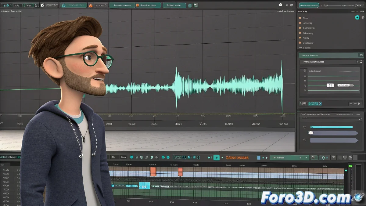Click the orange title text in the bottom toolbar

click(237, 158)
